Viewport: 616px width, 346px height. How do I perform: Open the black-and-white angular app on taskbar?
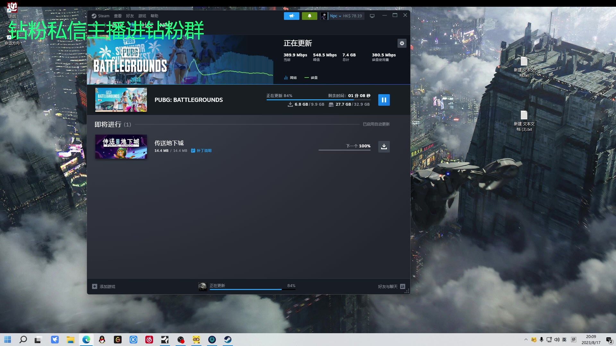pyautogui.click(x=165, y=340)
